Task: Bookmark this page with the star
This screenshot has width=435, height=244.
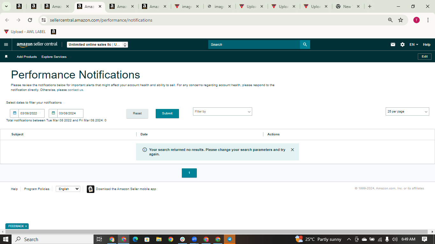Action: [401, 20]
